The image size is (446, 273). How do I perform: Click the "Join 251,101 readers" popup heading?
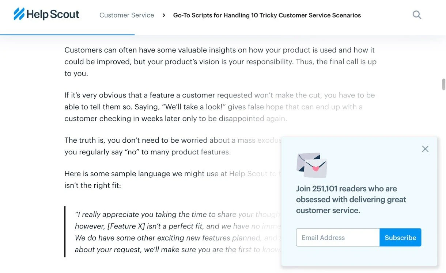pos(351,199)
